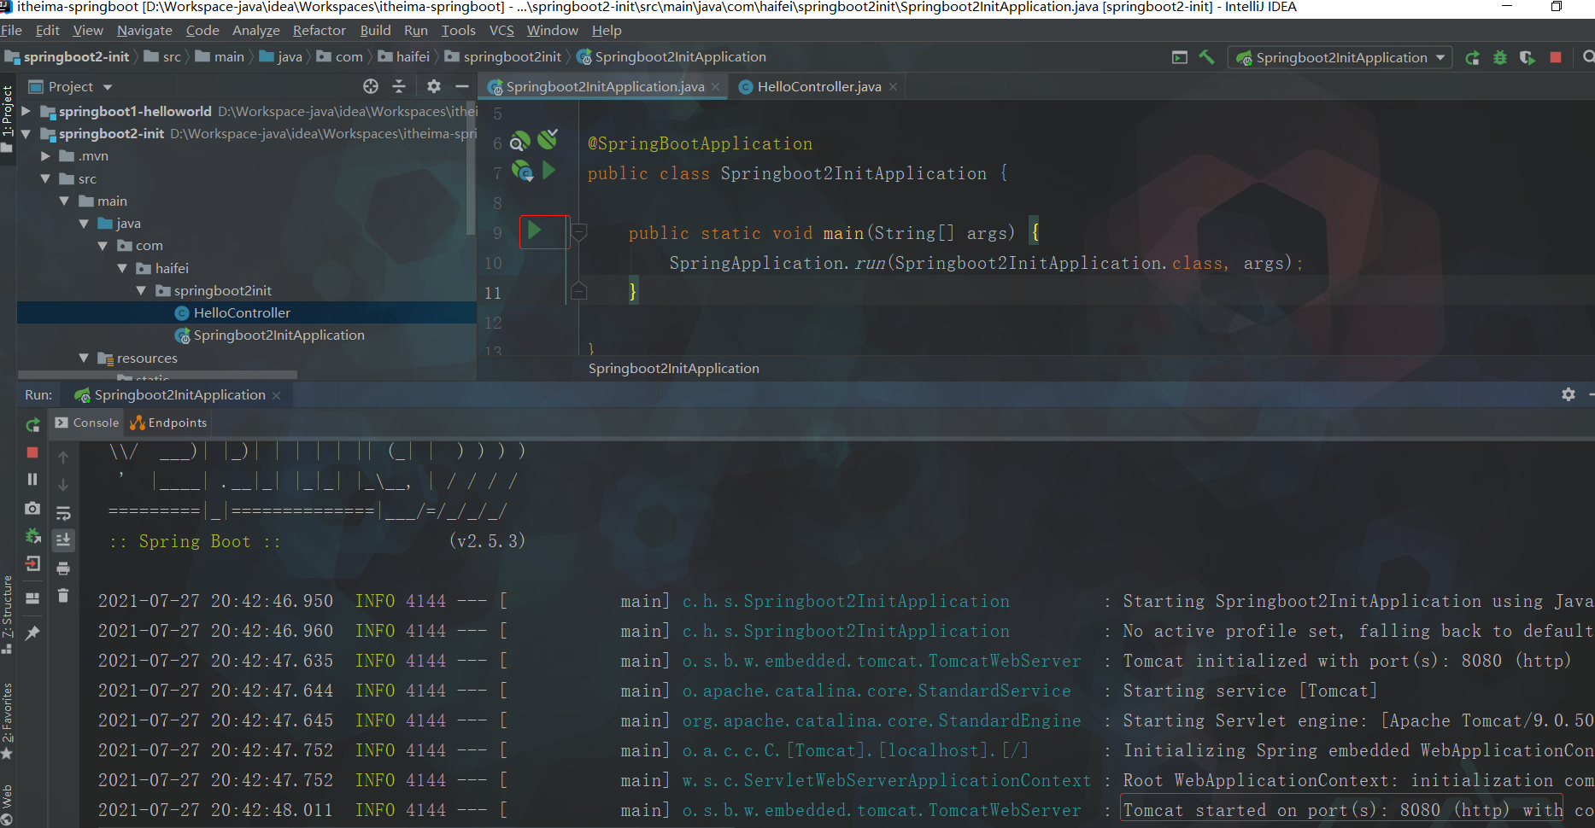Stop the process in the Run panel
This screenshot has width=1595, height=828.
click(32, 452)
